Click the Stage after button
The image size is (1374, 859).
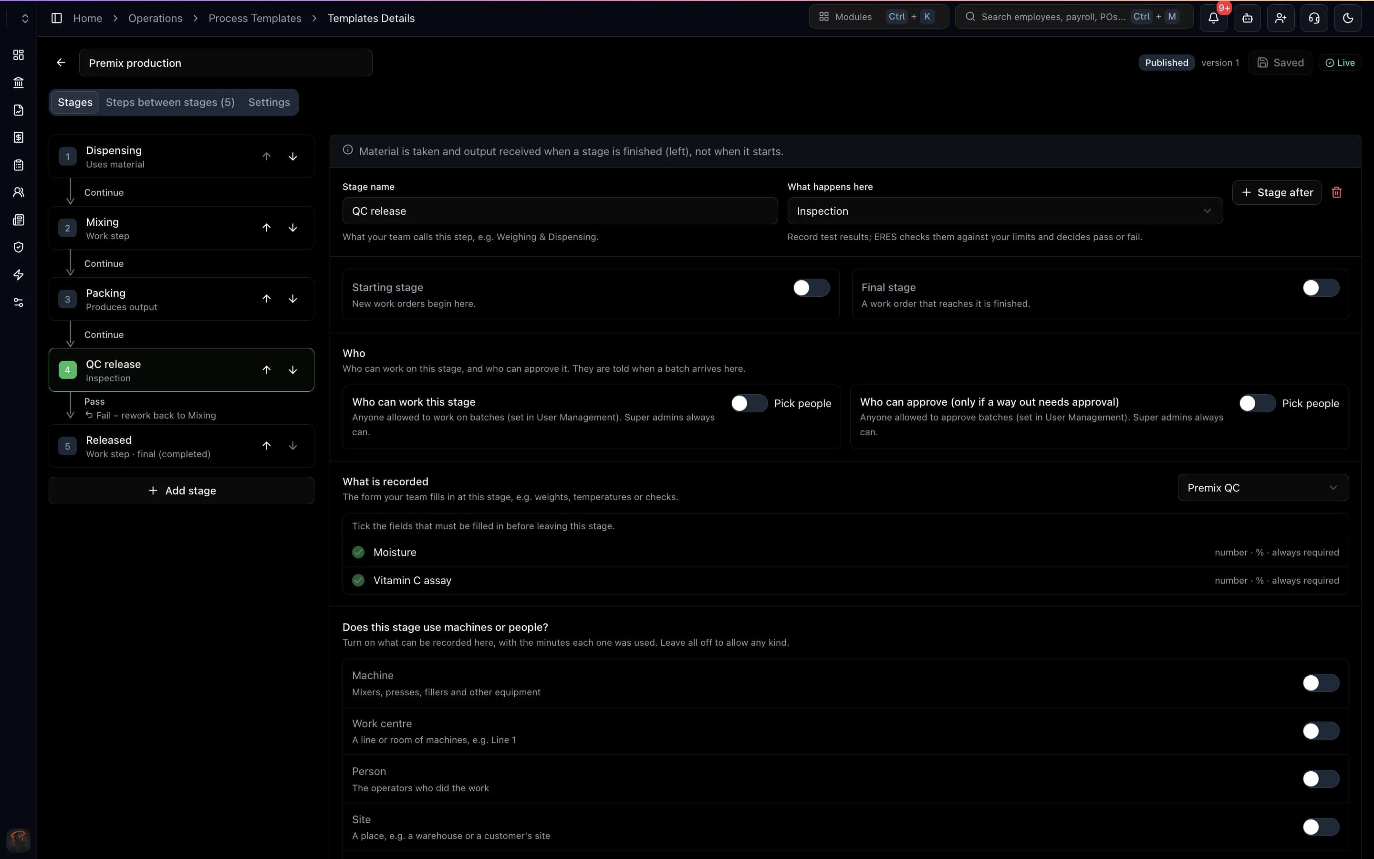[x=1277, y=193]
